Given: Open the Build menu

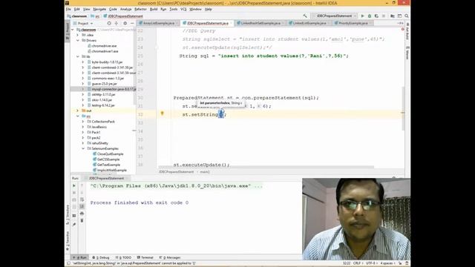Looking at the screenshot, I should click(154, 10).
